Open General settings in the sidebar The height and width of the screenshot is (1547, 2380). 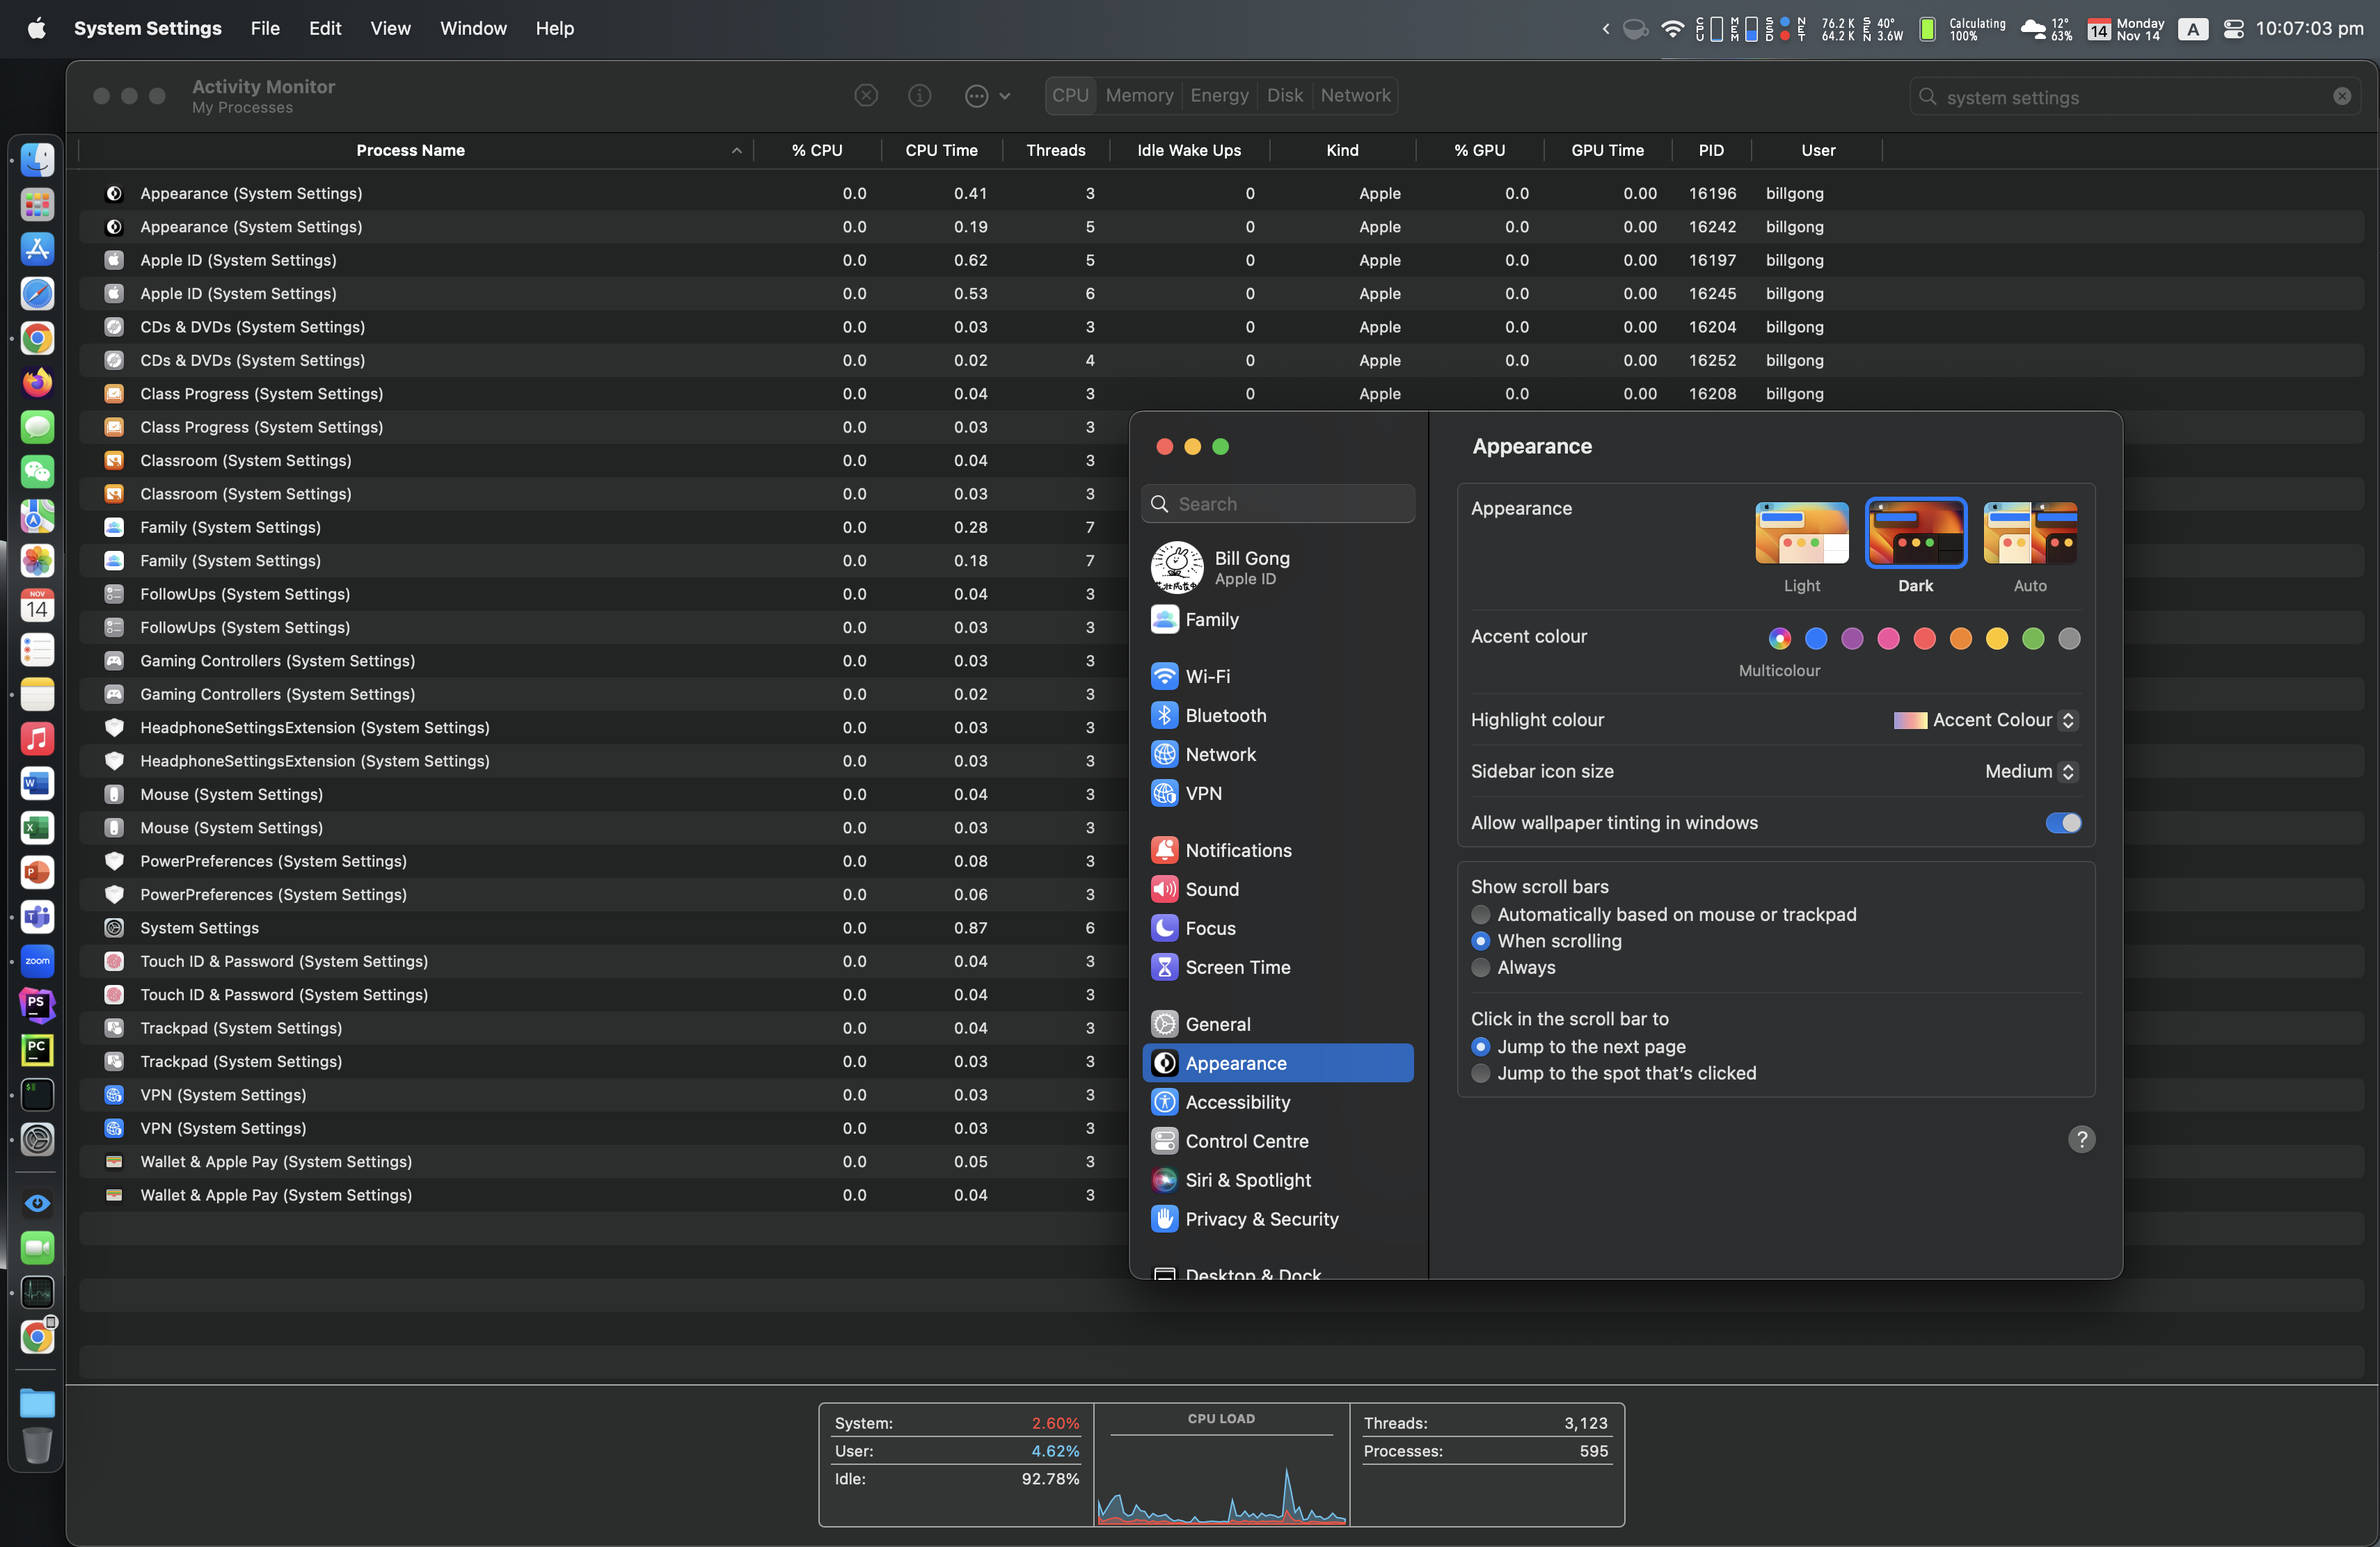pos(1277,1025)
